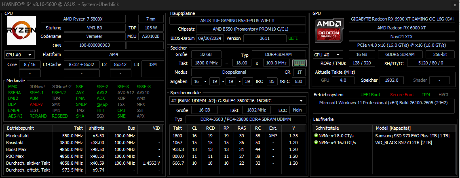Click the RAS column header in timing table
Viewport: 460px width, 178px height.
tap(242, 128)
